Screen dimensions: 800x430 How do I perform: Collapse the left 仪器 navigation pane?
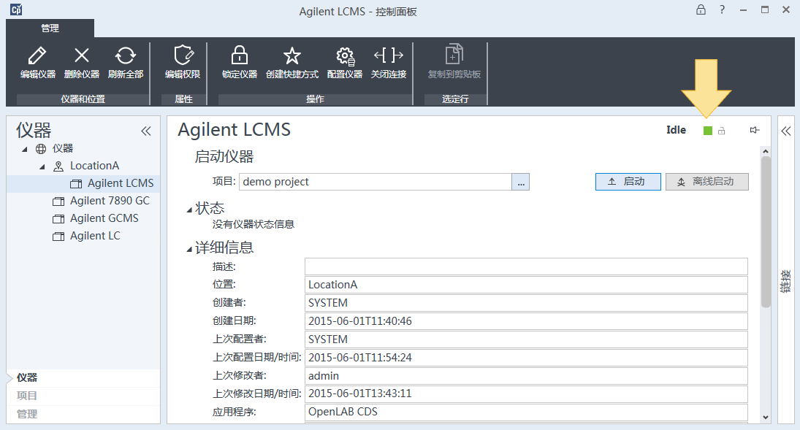click(x=146, y=131)
